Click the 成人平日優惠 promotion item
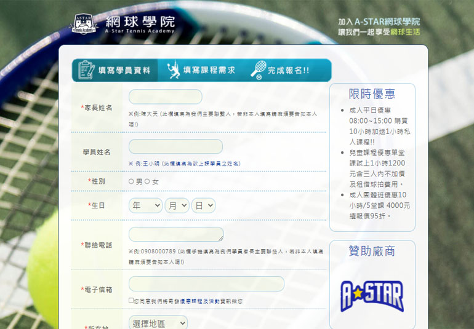The width and height of the screenshot is (474, 329). click(x=379, y=126)
